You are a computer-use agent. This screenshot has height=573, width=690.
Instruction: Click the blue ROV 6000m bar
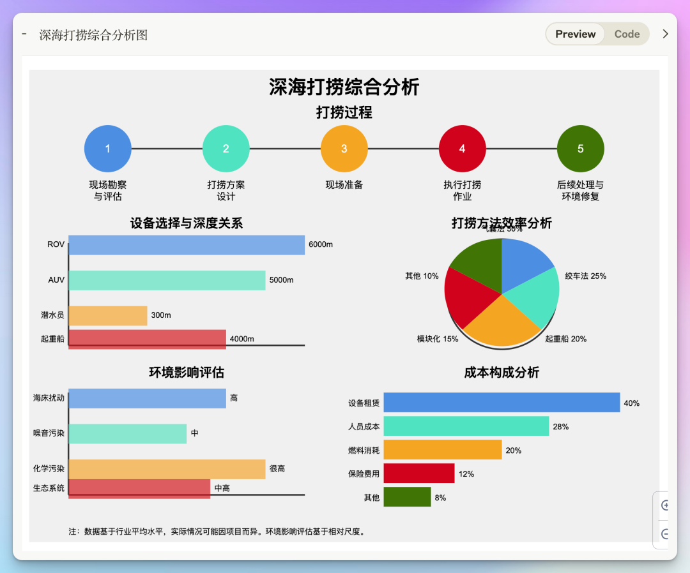pos(186,245)
